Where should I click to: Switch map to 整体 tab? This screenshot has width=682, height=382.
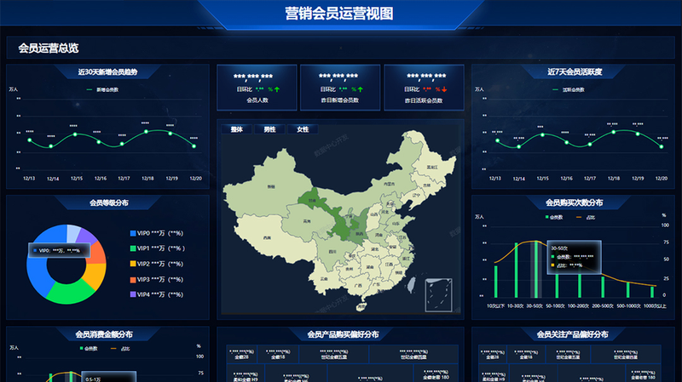[237, 129]
